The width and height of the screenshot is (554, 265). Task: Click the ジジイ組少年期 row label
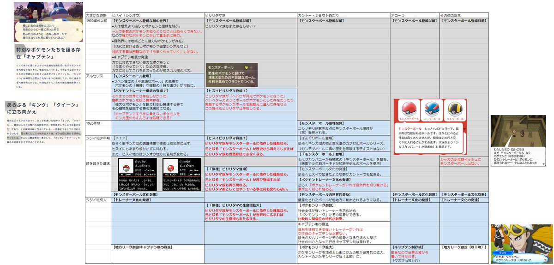(98, 138)
